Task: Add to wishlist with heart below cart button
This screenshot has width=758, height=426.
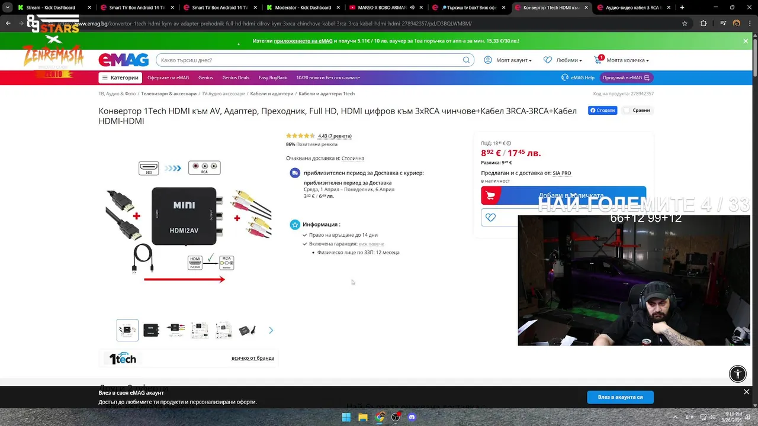Action: coord(490,217)
